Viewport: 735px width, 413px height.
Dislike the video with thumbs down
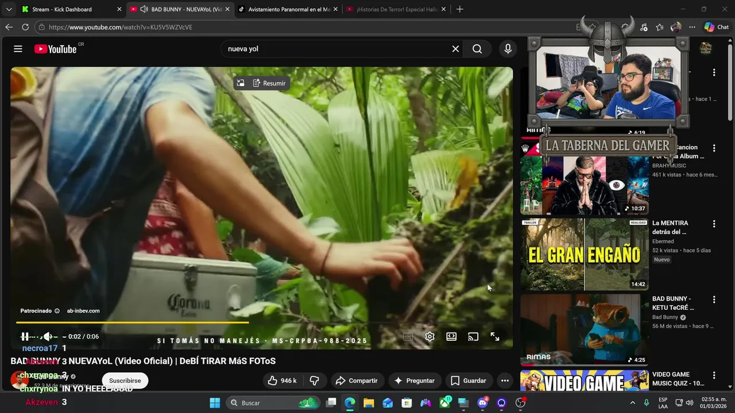(314, 380)
